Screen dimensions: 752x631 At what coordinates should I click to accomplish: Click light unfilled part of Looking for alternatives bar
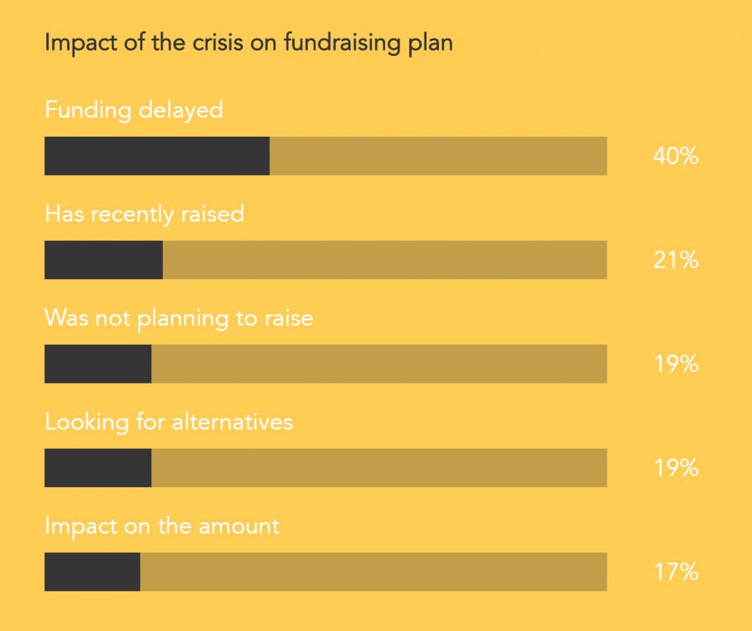tap(379, 468)
